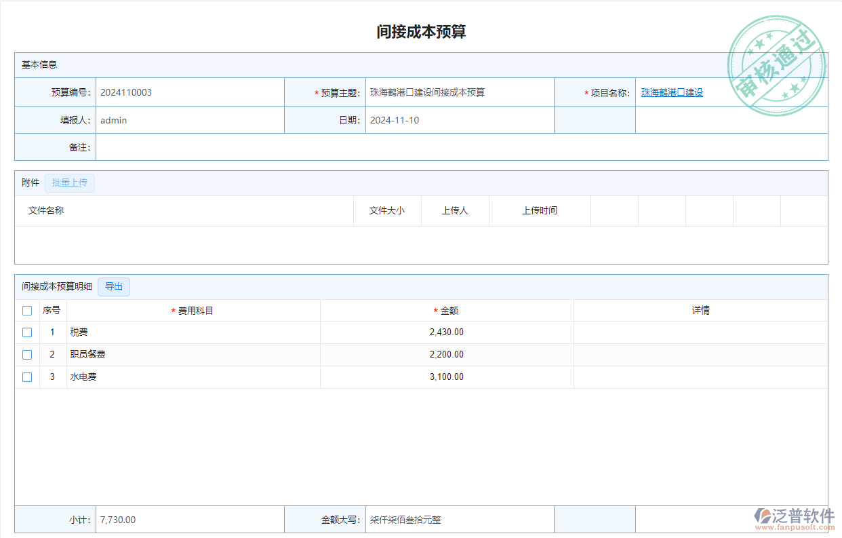Image resolution: width=842 pixels, height=538 pixels.
Task: Check the box for the 税费 row
Action: pos(27,332)
